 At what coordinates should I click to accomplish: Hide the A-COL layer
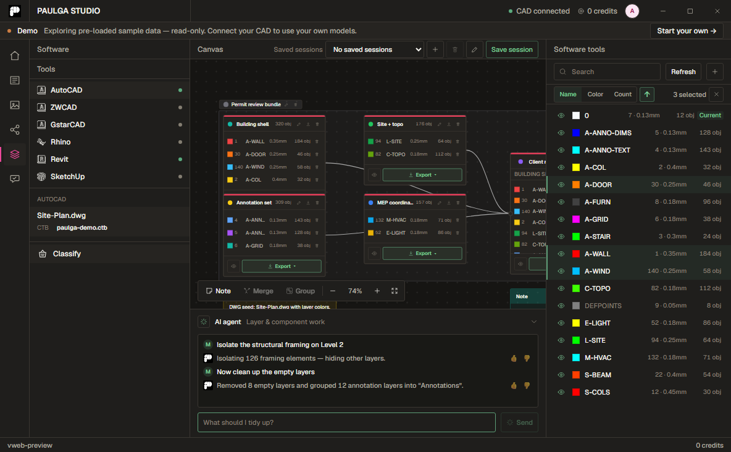[x=561, y=167]
